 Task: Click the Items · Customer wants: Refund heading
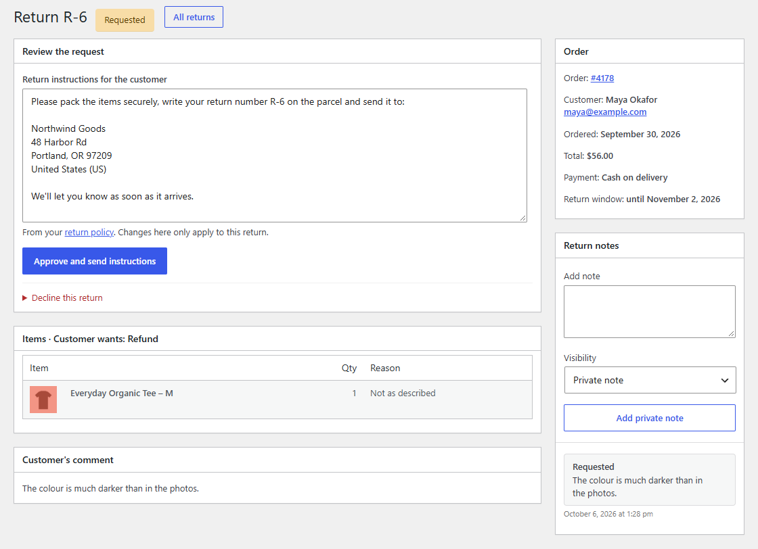(x=90, y=339)
